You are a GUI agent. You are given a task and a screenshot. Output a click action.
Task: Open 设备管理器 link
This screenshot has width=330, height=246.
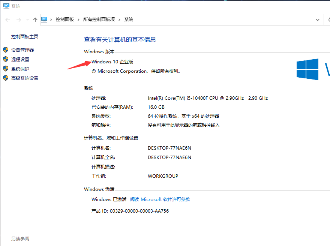[x=22, y=50]
